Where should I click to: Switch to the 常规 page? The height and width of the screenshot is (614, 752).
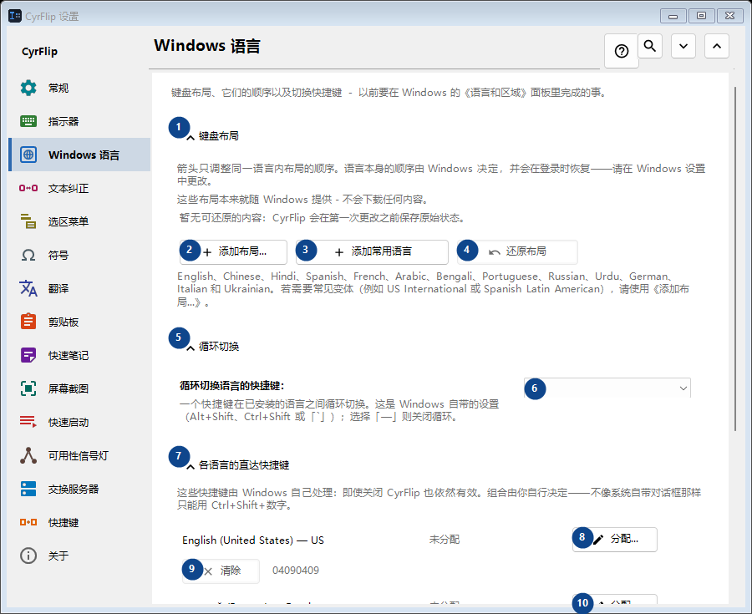pos(79,88)
